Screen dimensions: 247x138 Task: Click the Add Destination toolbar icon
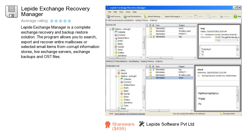125,16
